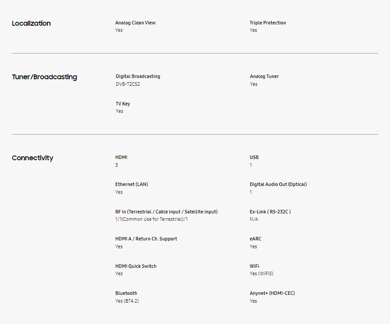Click the Anynet+ (HDMI-CEC) label
Image resolution: width=390 pixels, height=324 pixels.
pos(272,293)
